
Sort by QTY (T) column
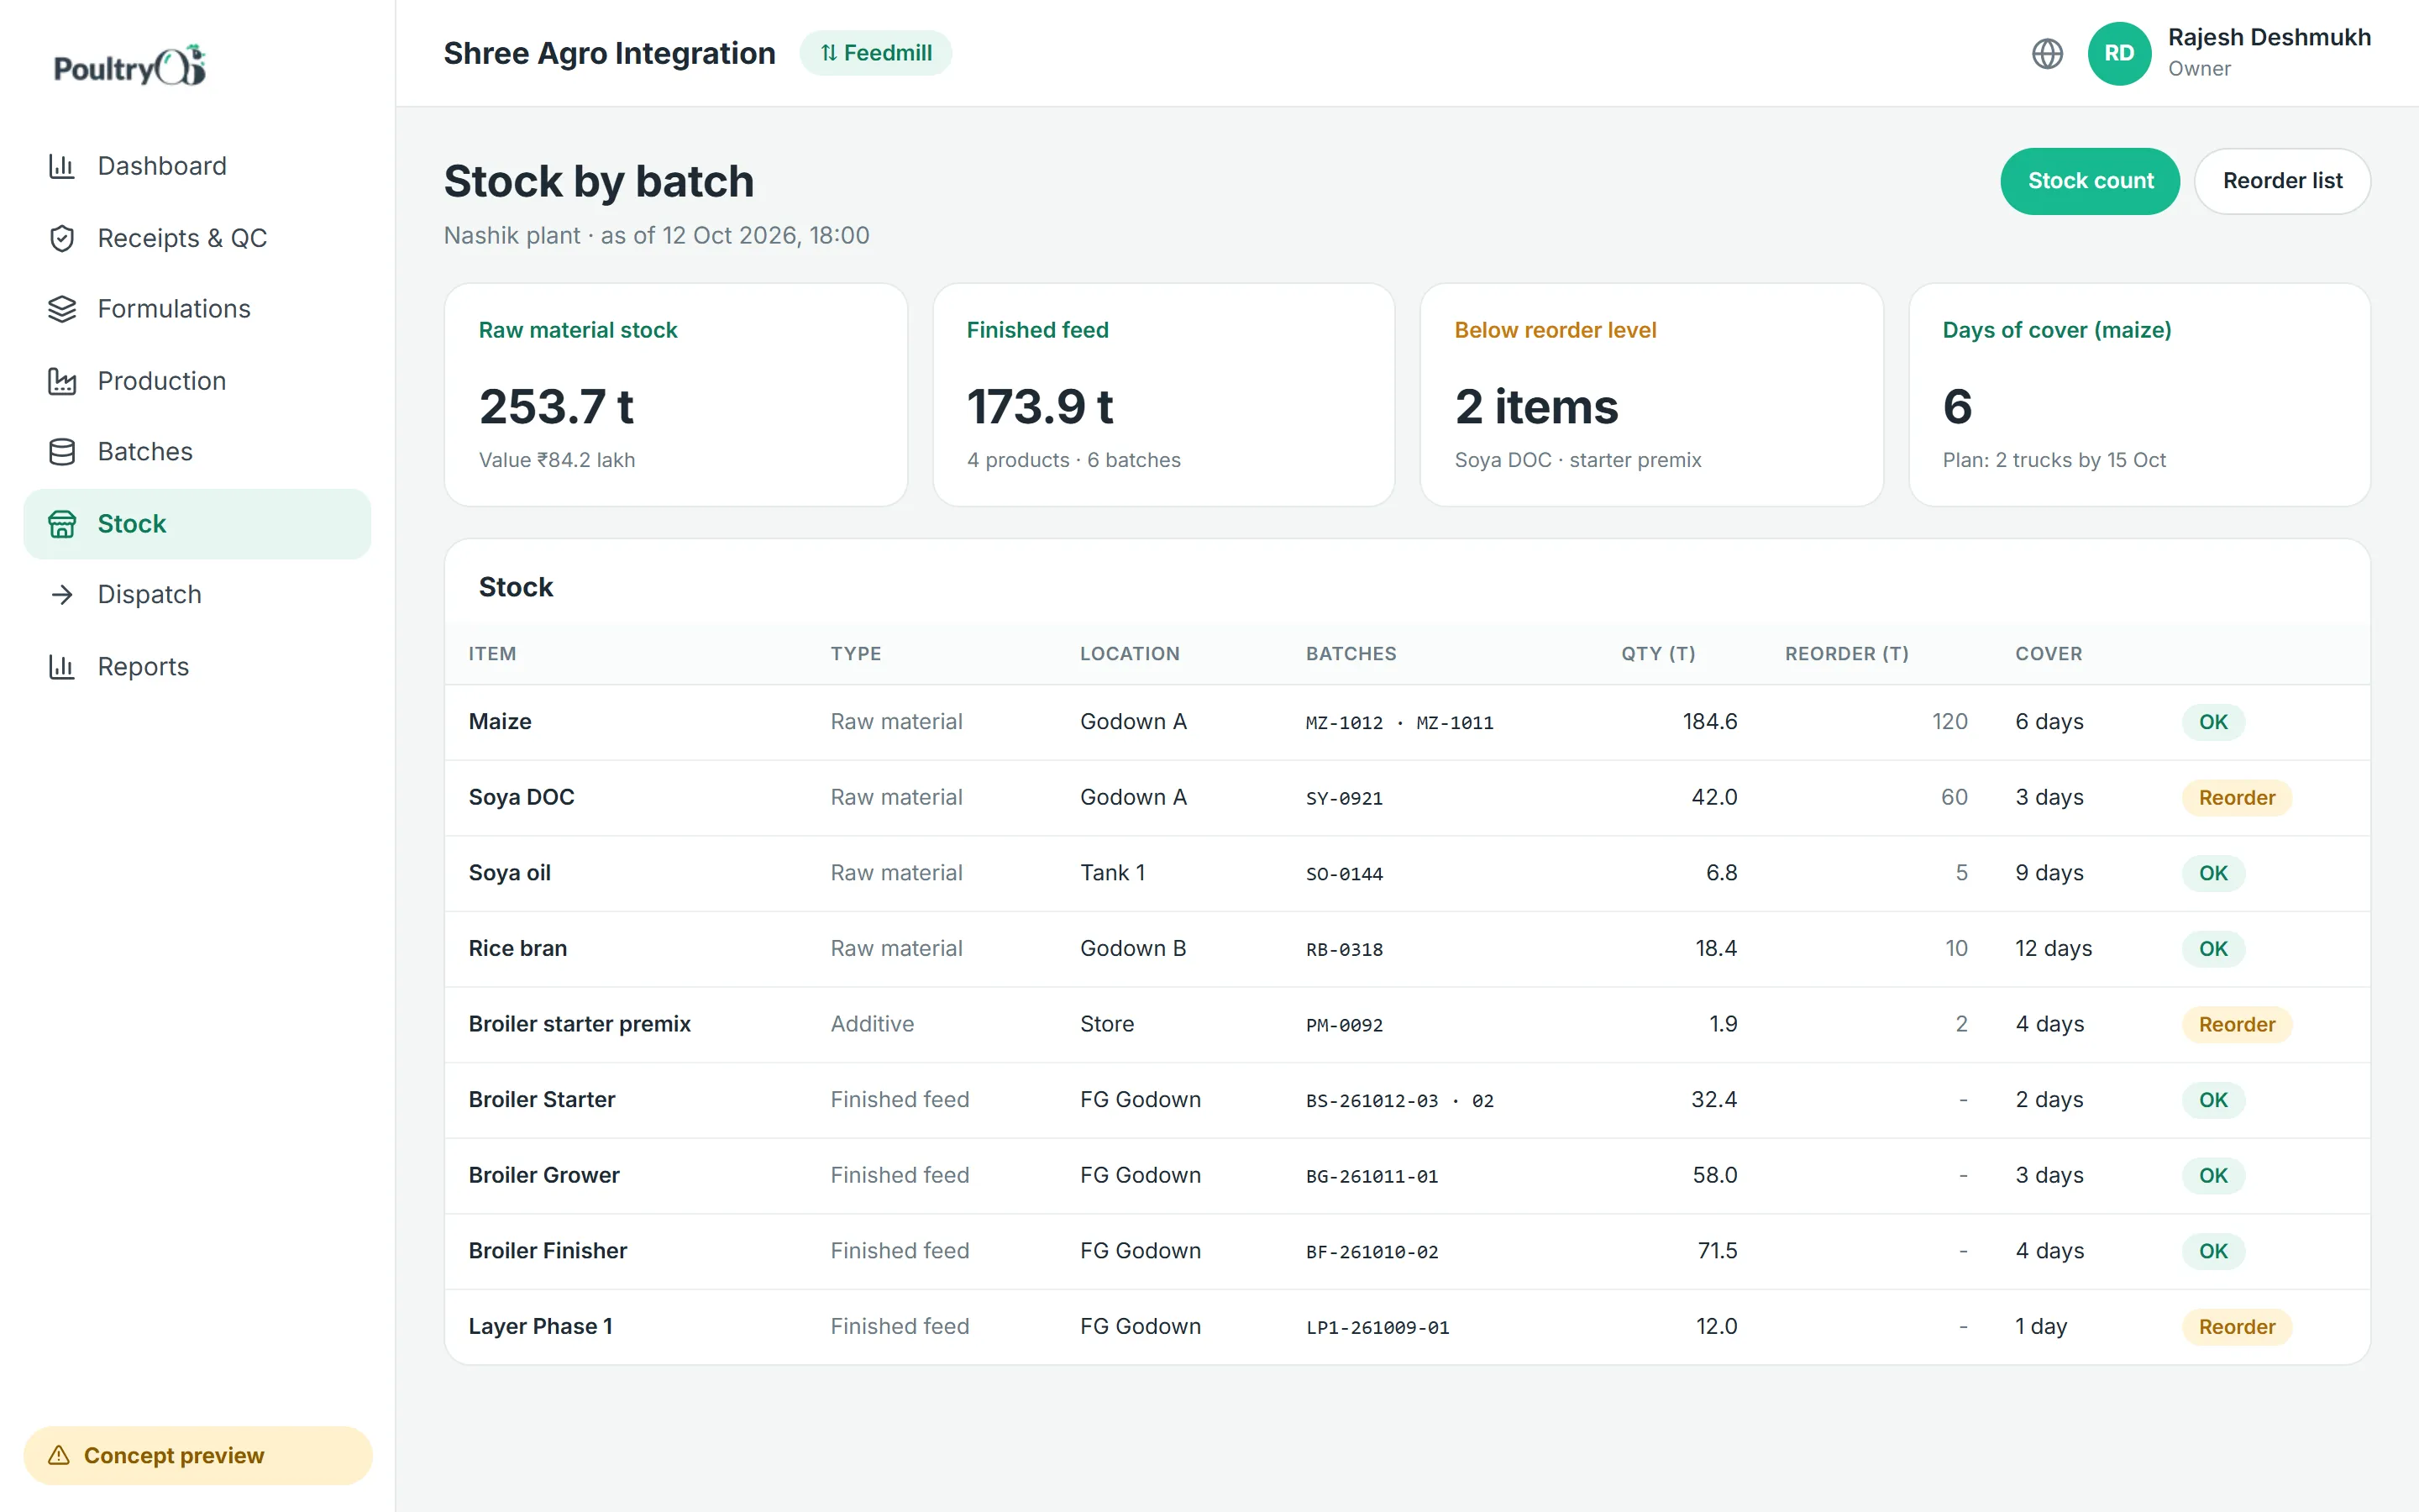click(1658, 654)
